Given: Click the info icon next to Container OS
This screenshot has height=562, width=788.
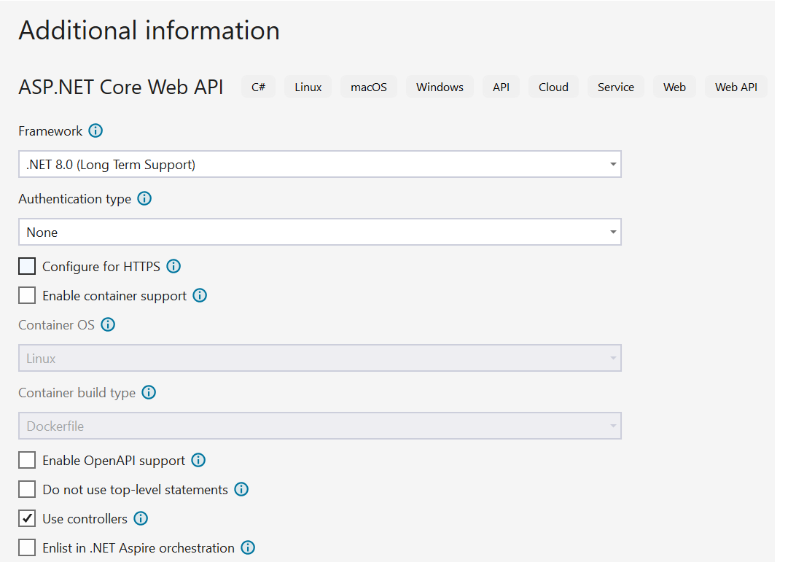Looking at the screenshot, I should (x=108, y=324).
